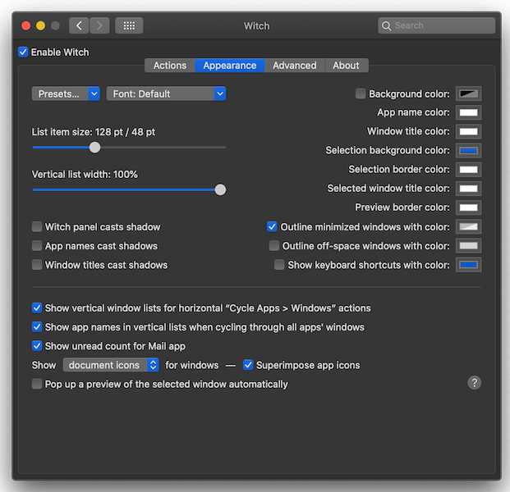510x492 pixels.
Task: Check Show keyboard shortcuts with color
Action: pyautogui.click(x=279, y=265)
